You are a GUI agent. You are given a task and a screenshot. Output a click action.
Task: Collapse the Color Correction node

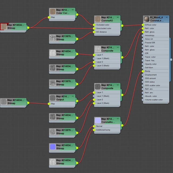coord(72,9)
